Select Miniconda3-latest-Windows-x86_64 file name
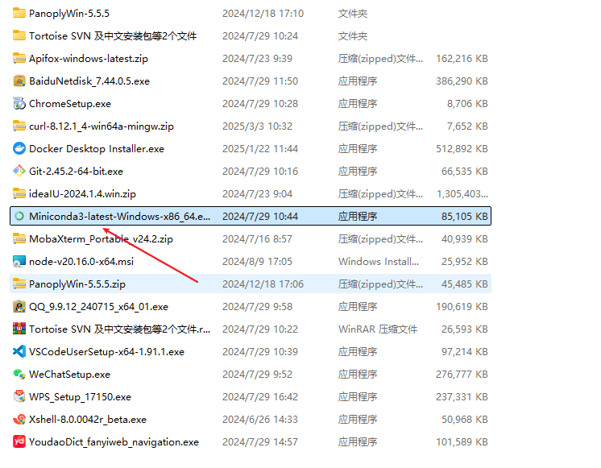The image size is (601, 468). pos(119,216)
